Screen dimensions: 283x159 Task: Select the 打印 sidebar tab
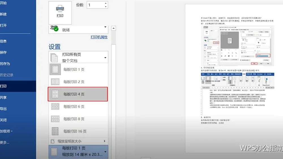click(18, 86)
